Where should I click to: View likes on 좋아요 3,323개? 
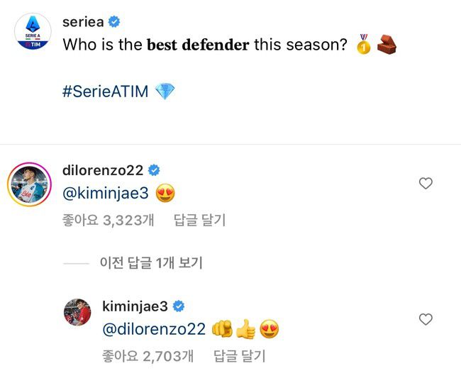click(106, 221)
